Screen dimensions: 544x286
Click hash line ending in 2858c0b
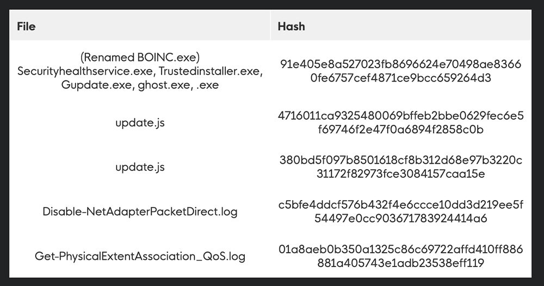[400, 129]
